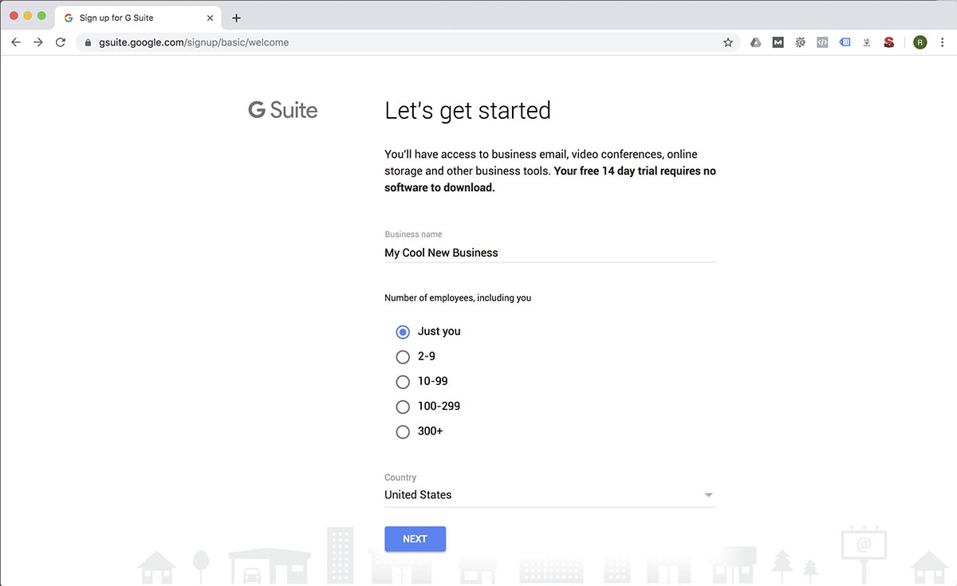Choose the '10-99' employees option
Image resolution: width=957 pixels, height=586 pixels.
coord(403,382)
